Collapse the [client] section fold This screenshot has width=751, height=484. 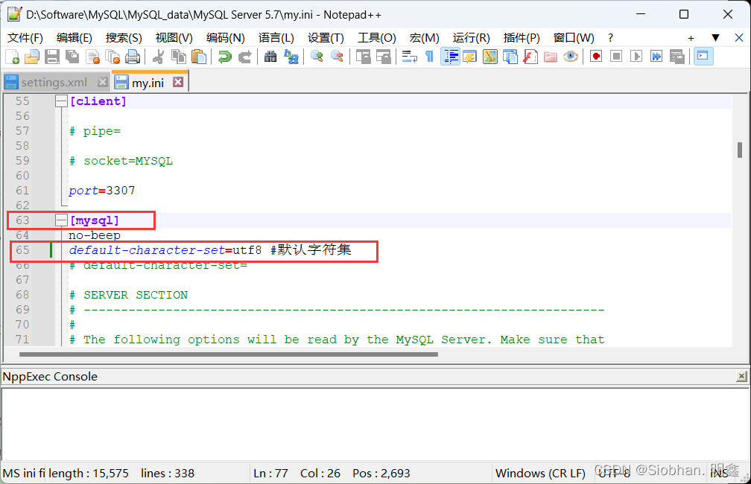click(61, 101)
